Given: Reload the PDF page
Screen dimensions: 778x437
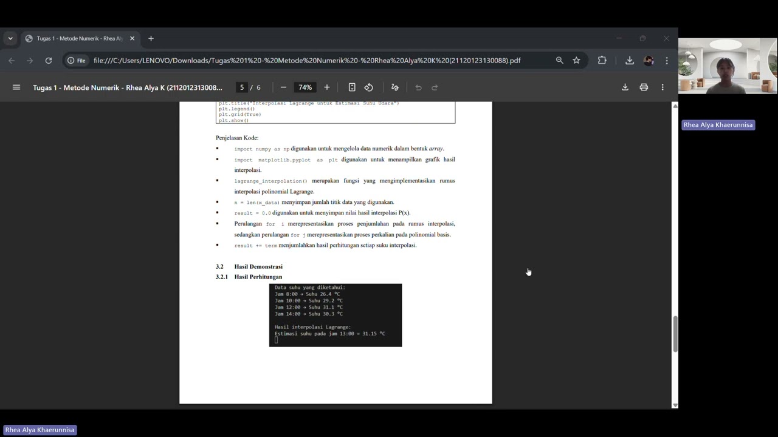Looking at the screenshot, I should click(x=49, y=60).
